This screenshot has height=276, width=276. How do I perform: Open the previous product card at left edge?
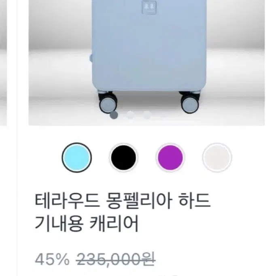[x=3, y=63]
